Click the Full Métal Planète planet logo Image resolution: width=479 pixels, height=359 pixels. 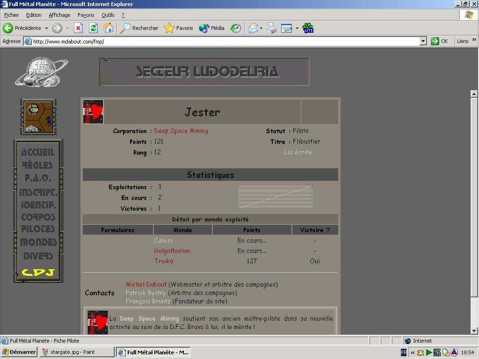[x=42, y=72]
